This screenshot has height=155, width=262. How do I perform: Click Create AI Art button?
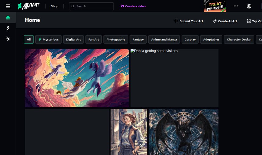pos(225,21)
